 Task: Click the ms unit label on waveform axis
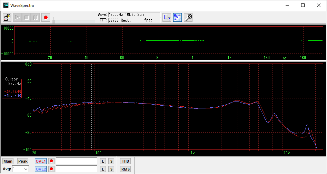tap(285, 58)
